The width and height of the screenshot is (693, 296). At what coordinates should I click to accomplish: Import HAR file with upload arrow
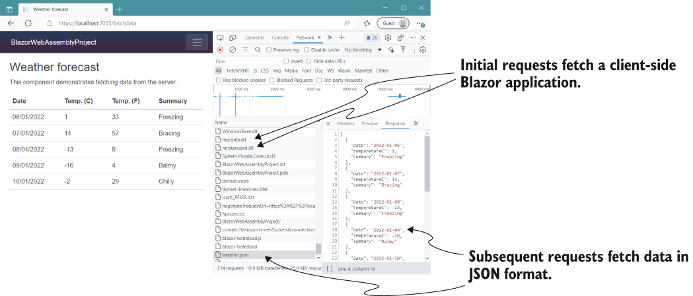(403, 50)
